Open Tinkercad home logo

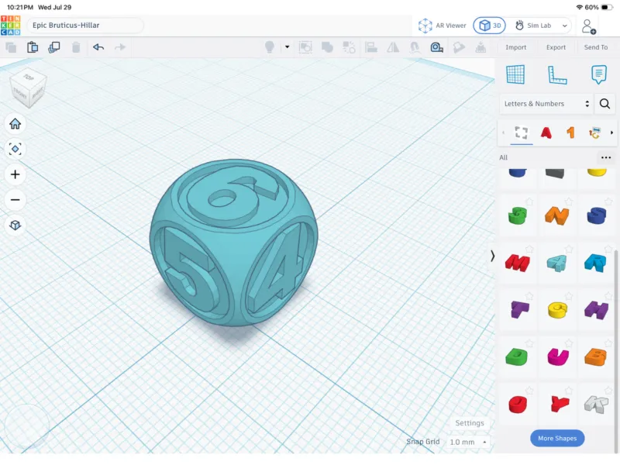pyautogui.click(x=11, y=26)
